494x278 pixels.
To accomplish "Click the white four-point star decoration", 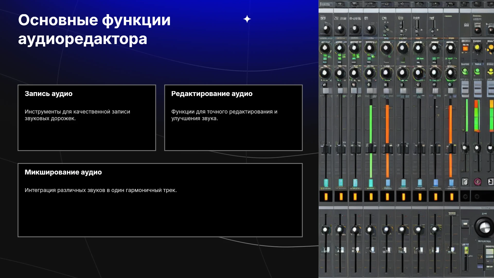I will click(x=247, y=19).
